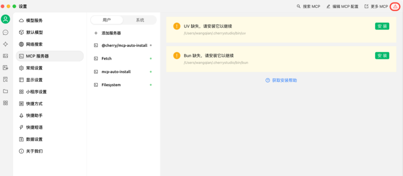The width and height of the screenshot is (403, 176).
Task: Click the green status dot of Filesystem
Action: pos(151,85)
